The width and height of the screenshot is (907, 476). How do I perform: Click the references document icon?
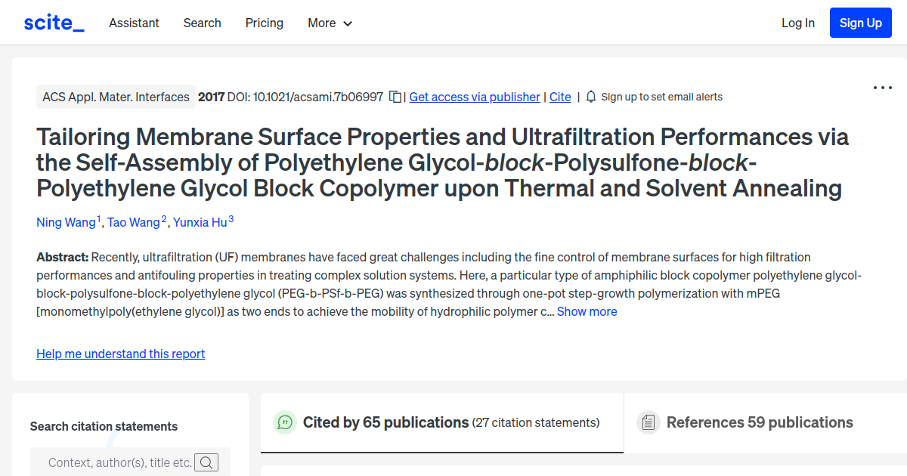pos(649,422)
